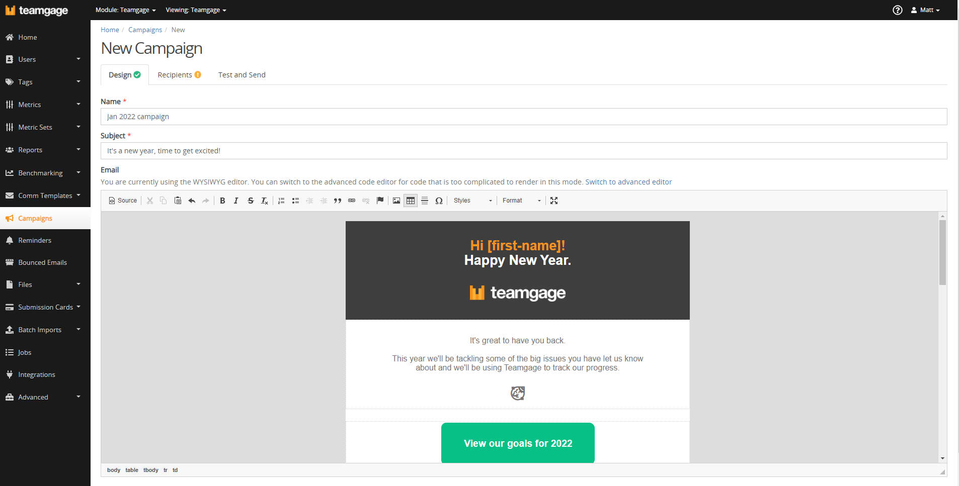
Task: Click the Name input field
Action: [x=524, y=117]
